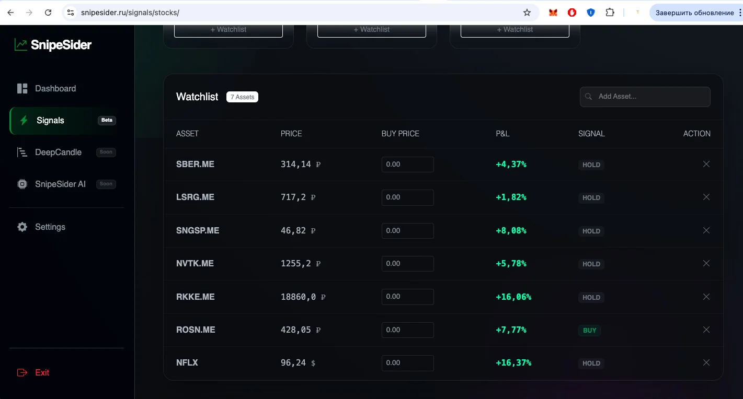The height and width of the screenshot is (399, 743).
Task: Remove LSRG.ME from the watchlist
Action: coord(706,197)
